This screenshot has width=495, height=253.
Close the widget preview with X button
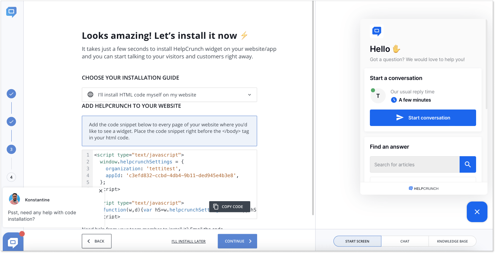477,212
